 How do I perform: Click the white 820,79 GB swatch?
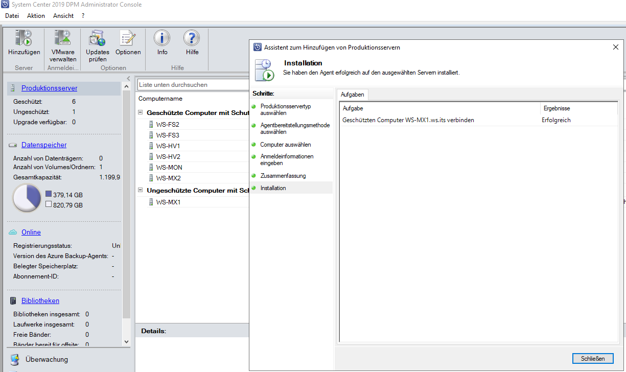pos(49,204)
